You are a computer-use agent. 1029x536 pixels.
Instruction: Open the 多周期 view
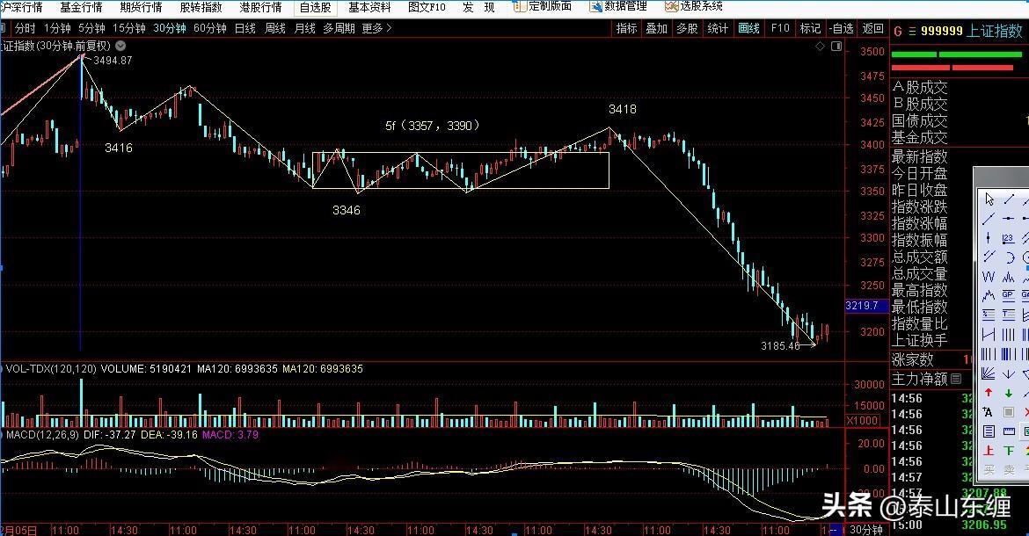point(339,28)
